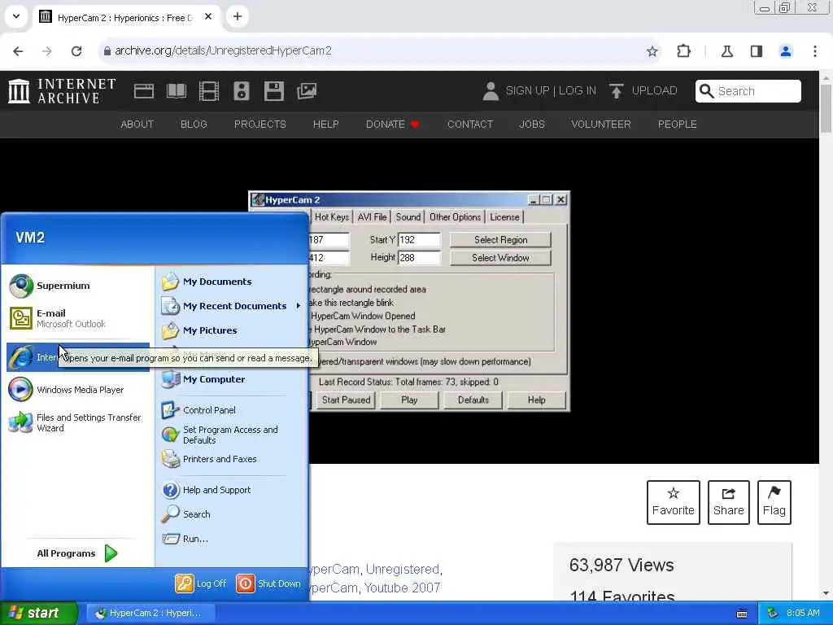Flag this item
This screenshot has height=625, width=833.
[774, 502]
